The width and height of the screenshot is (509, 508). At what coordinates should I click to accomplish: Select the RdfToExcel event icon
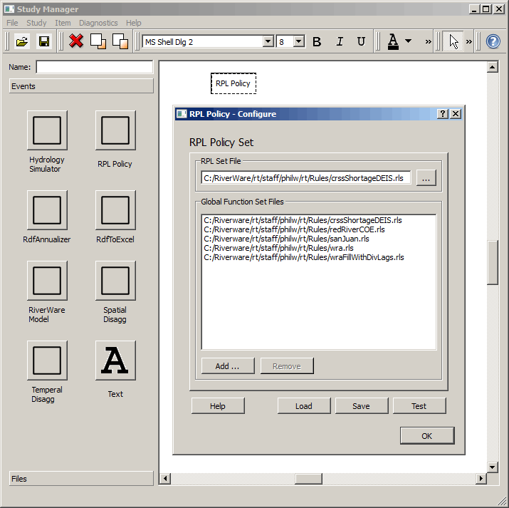(115, 210)
